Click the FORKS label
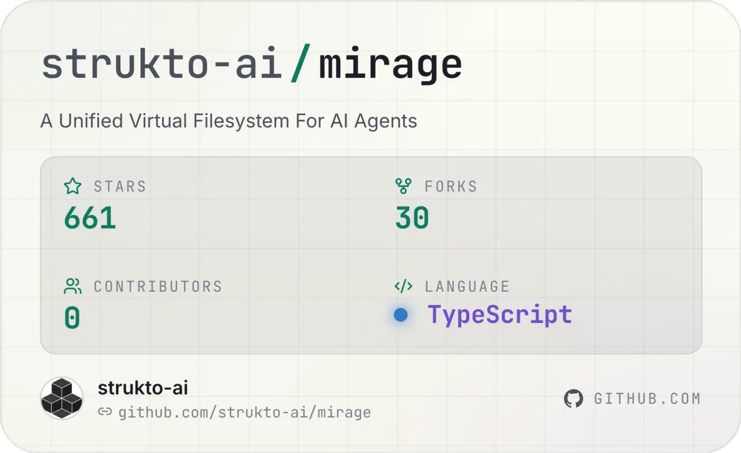Image resolution: width=741 pixels, height=453 pixels. pyautogui.click(x=451, y=187)
